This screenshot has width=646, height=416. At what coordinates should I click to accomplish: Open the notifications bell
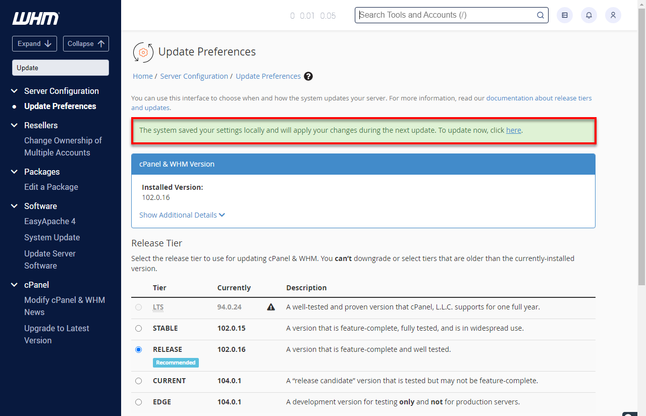[589, 15]
